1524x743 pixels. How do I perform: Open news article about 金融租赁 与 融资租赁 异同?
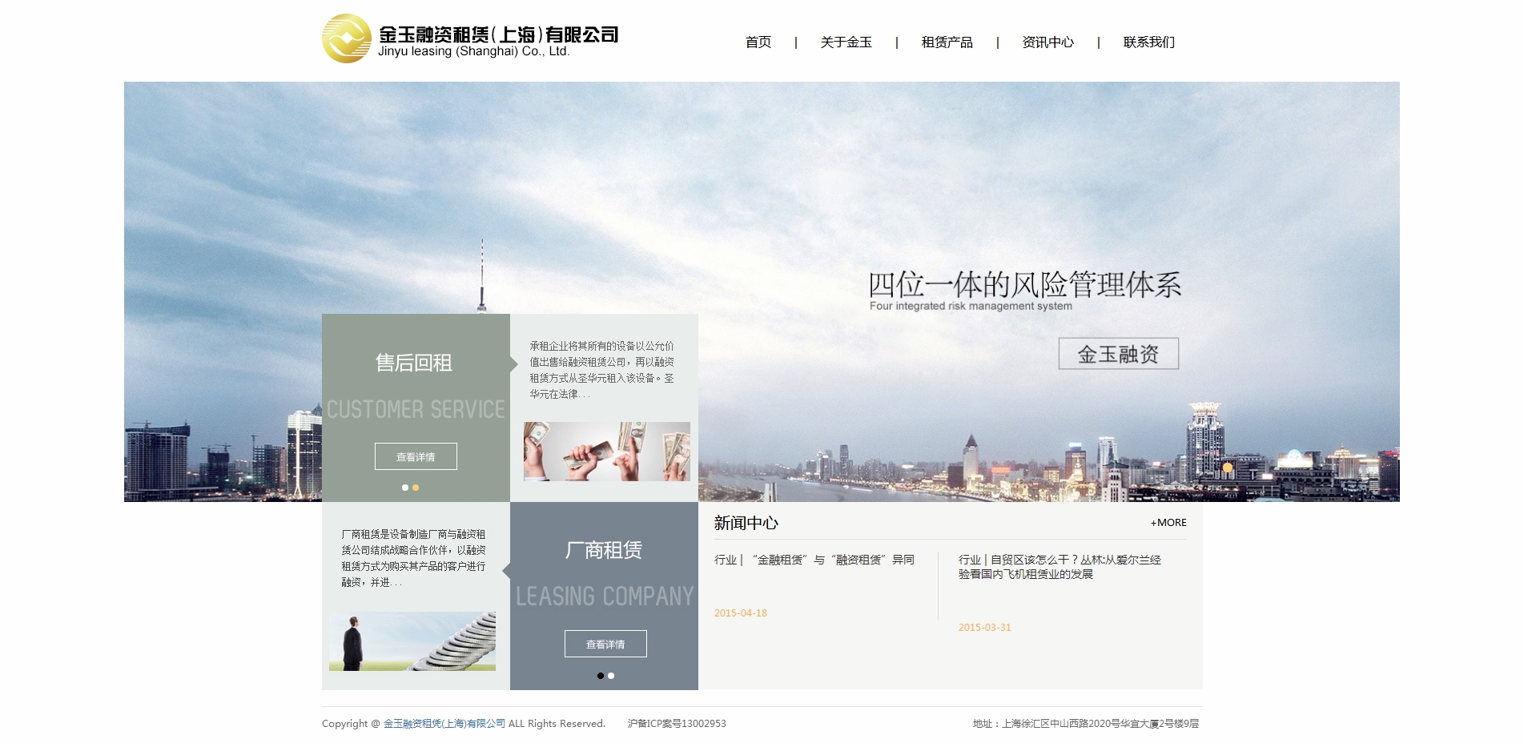coord(814,560)
